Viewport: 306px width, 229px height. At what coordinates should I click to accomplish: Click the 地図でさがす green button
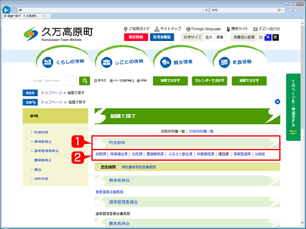[170, 81]
